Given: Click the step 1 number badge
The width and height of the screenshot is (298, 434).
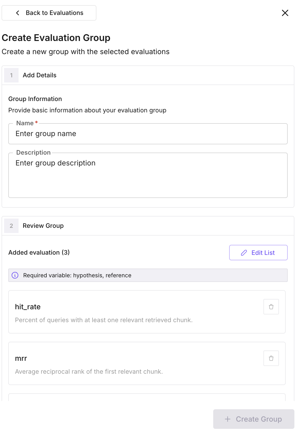Looking at the screenshot, I should tap(11, 75).
